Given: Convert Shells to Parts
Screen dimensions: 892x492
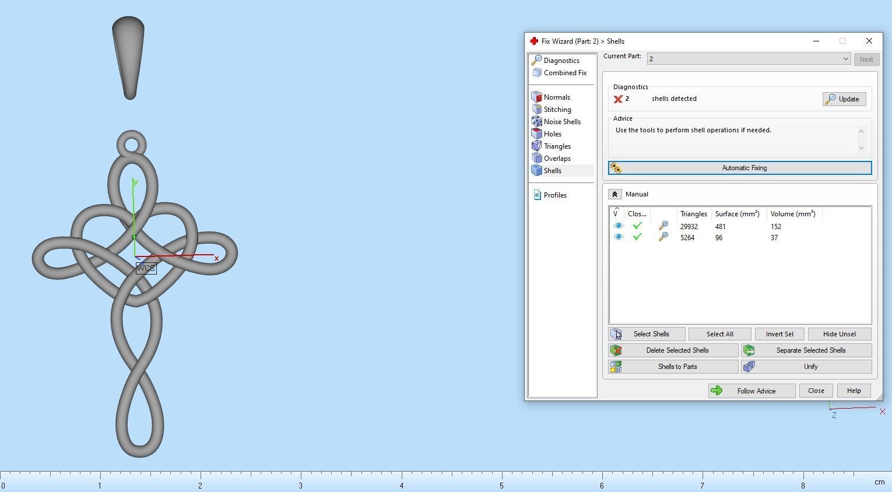Looking at the screenshot, I should [x=673, y=367].
